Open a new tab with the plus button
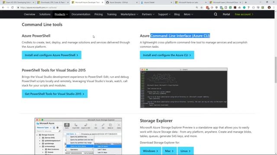 (246, 3)
